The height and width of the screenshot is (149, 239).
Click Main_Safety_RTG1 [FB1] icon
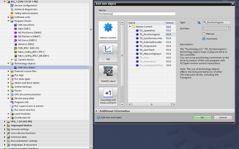pyautogui.click(x=16, y=52)
